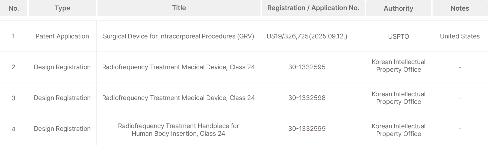Image resolution: width=488 pixels, height=145 pixels.
Task: Select row 4 Design Registration type cell
Action: (x=62, y=129)
